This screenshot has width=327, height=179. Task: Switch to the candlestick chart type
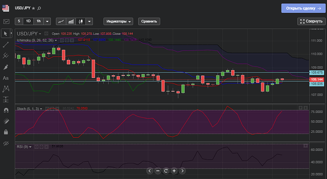(x=81, y=21)
